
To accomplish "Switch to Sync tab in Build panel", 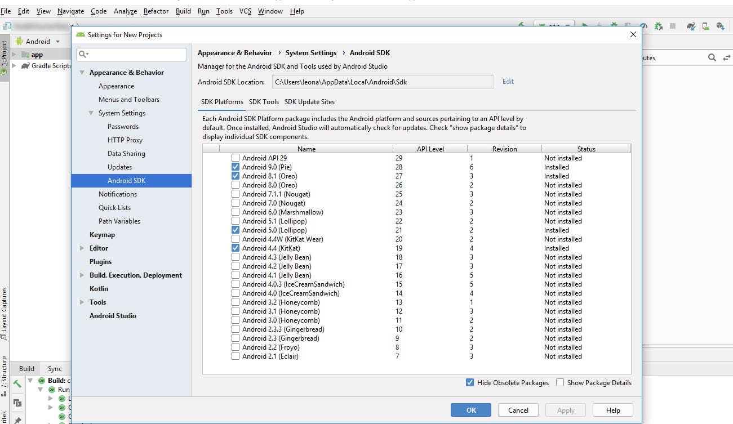I will click(x=55, y=369).
